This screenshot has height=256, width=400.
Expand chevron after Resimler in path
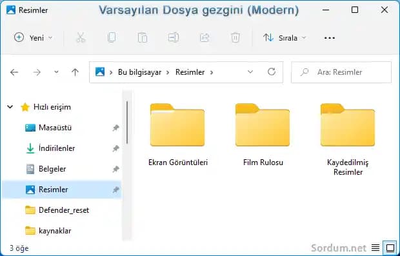211,72
